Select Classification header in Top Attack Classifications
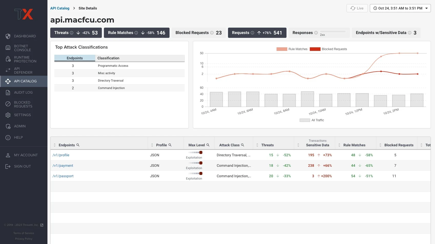The image size is (435, 244). point(140,58)
